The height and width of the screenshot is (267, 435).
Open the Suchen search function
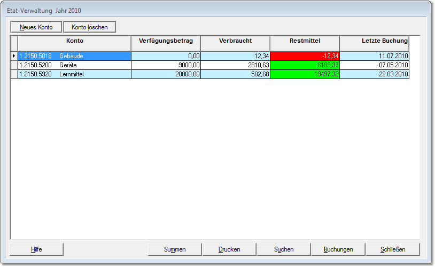(x=284, y=249)
